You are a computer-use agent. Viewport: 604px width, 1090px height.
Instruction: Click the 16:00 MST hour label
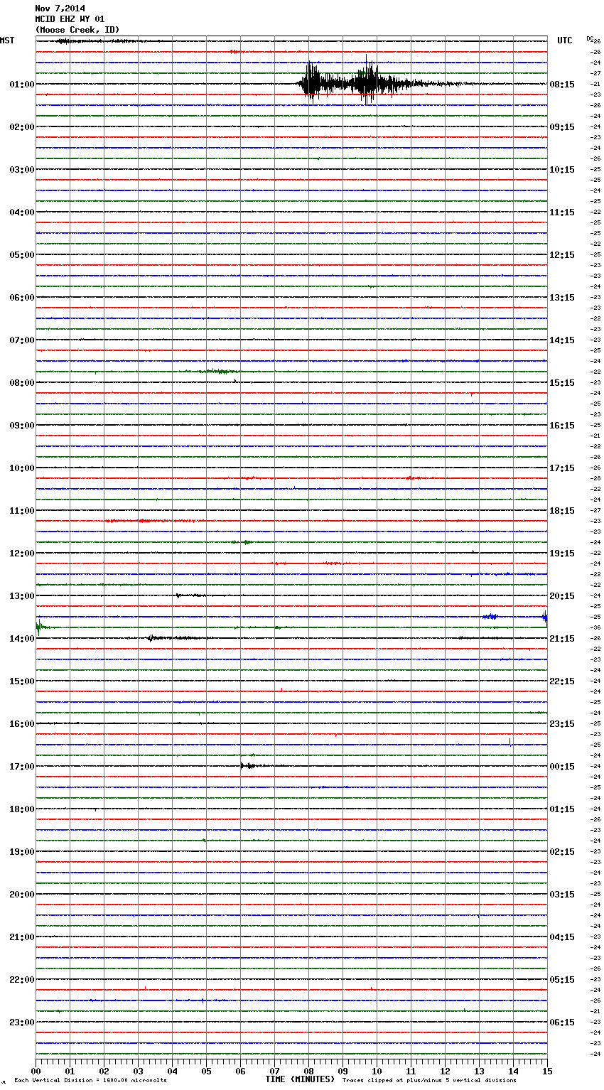22,724
